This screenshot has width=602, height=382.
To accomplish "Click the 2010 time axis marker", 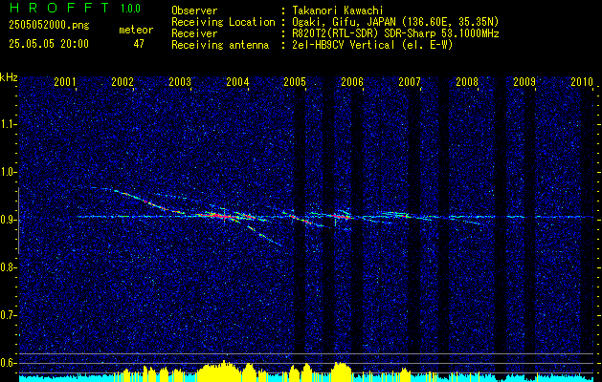I will click(582, 81).
